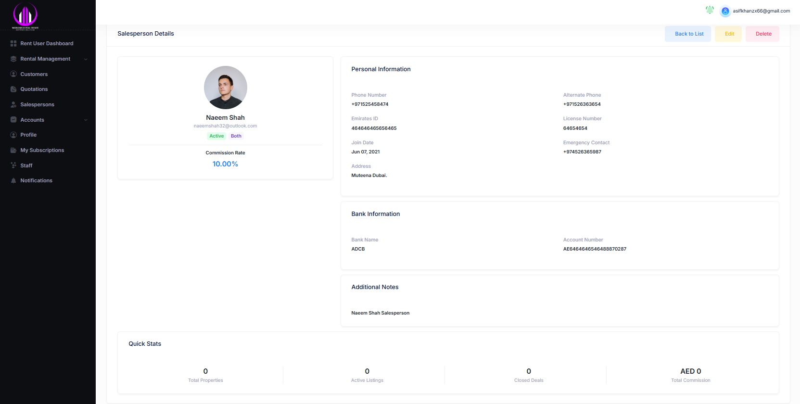Click the My Subscriptions card icon
The image size is (800, 404).
pyautogui.click(x=13, y=151)
